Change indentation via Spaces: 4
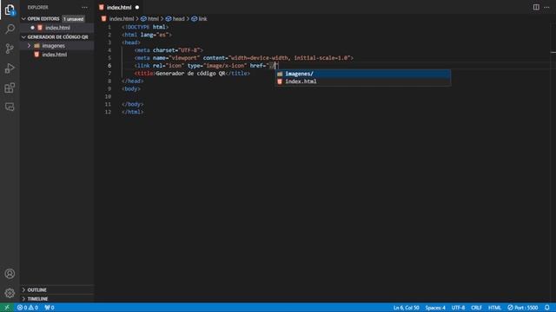The image size is (556, 312). click(x=435, y=308)
